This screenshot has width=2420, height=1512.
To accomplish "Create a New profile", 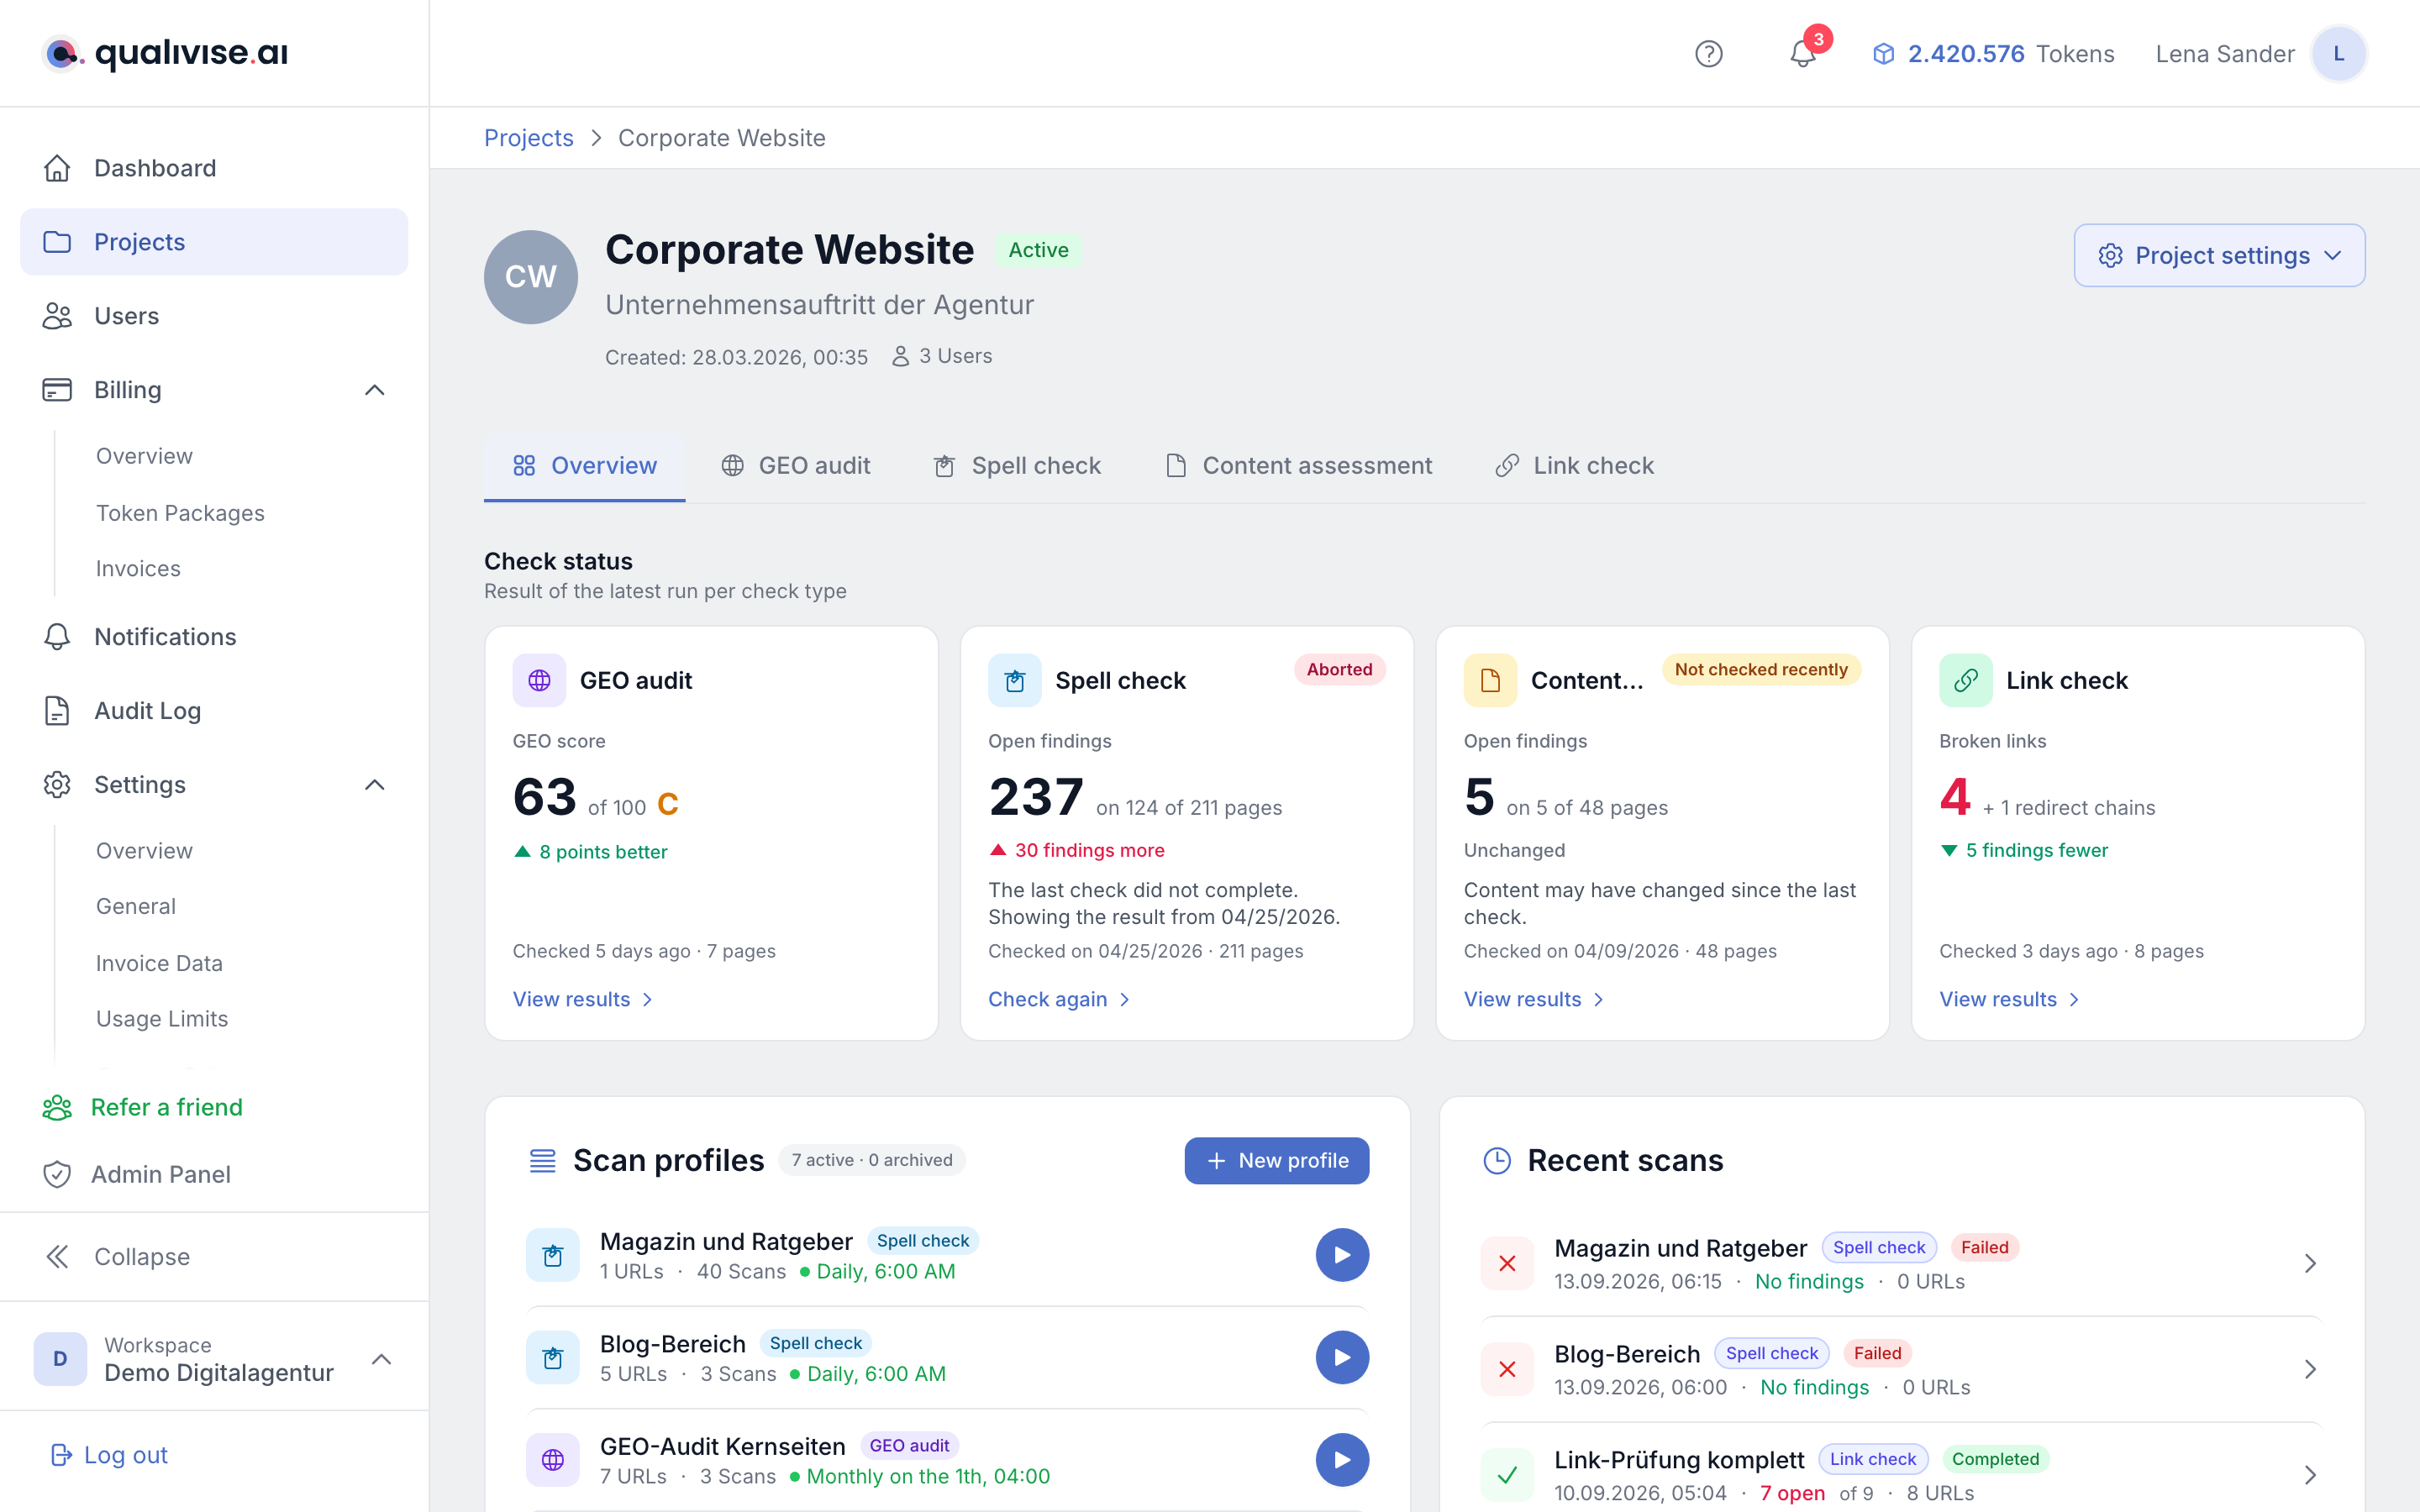I will (x=1277, y=1160).
